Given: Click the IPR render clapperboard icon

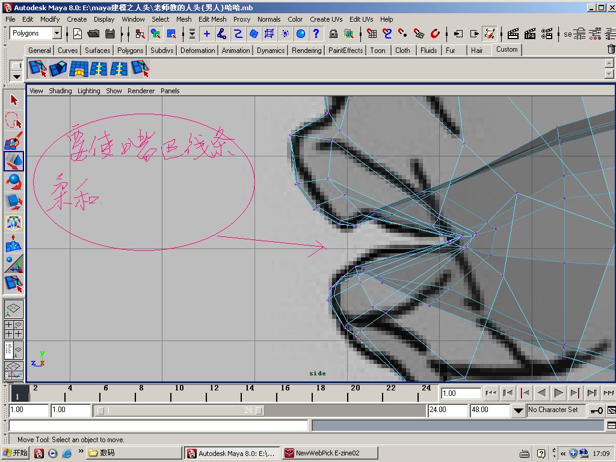Looking at the screenshot, I should click(x=529, y=34).
